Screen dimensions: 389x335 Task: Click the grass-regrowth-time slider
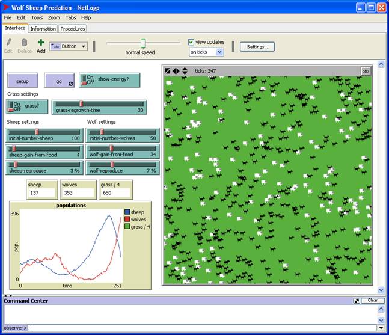(x=99, y=107)
